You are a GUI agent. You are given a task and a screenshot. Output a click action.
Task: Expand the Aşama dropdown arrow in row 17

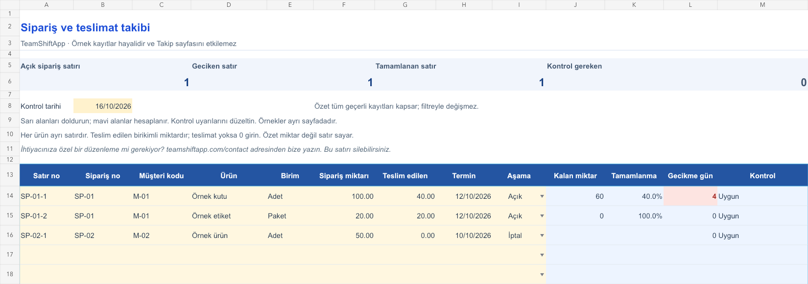tap(542, 255)
